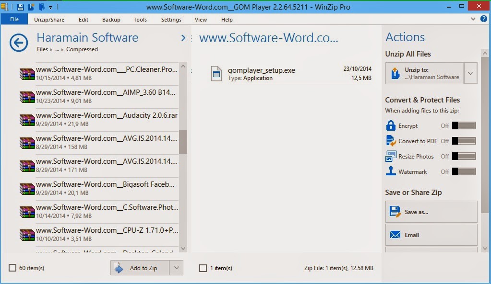Click the Save as disk icon

pos(395,212)
